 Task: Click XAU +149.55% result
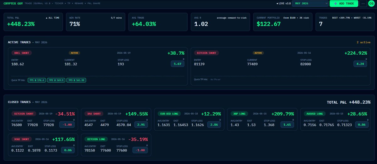tap(137, 114)
